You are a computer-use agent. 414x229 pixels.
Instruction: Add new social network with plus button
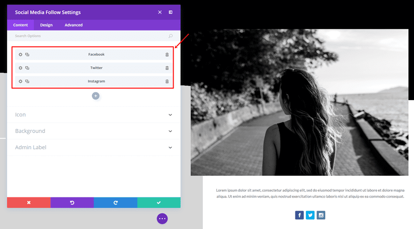tap(96, 96)
